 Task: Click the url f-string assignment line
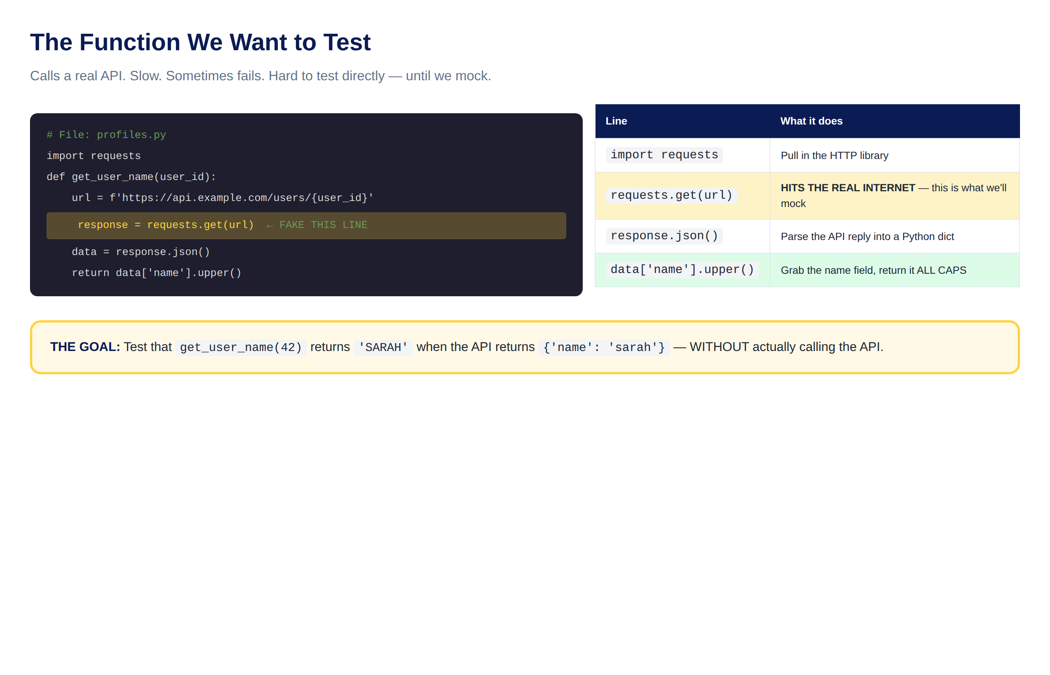tap(223, 198)
